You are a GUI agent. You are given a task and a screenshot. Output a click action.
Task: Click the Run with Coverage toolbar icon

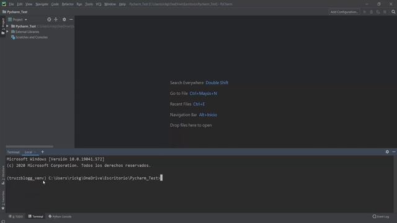pyautogui.click(x=378, y=12)
